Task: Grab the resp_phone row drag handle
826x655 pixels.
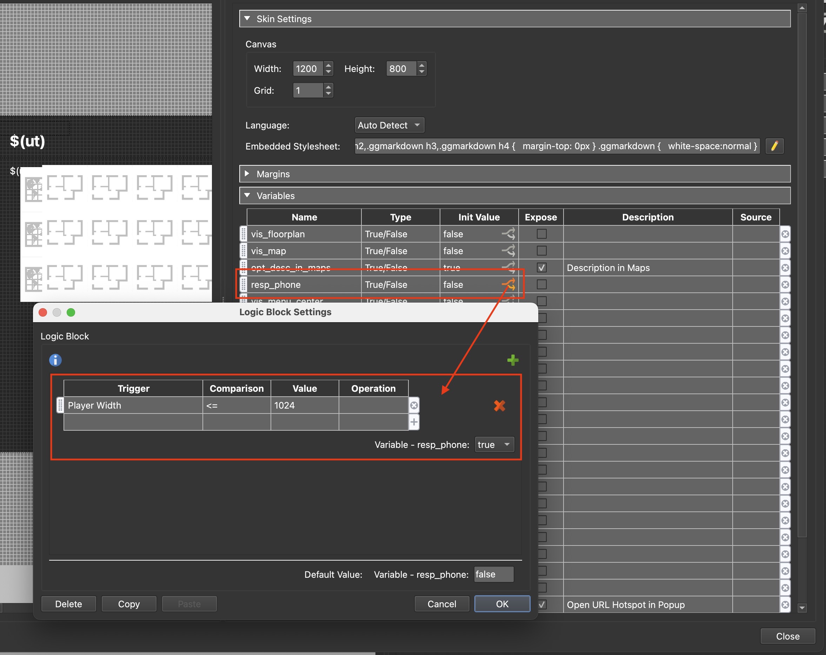Action: pos(243,284)
